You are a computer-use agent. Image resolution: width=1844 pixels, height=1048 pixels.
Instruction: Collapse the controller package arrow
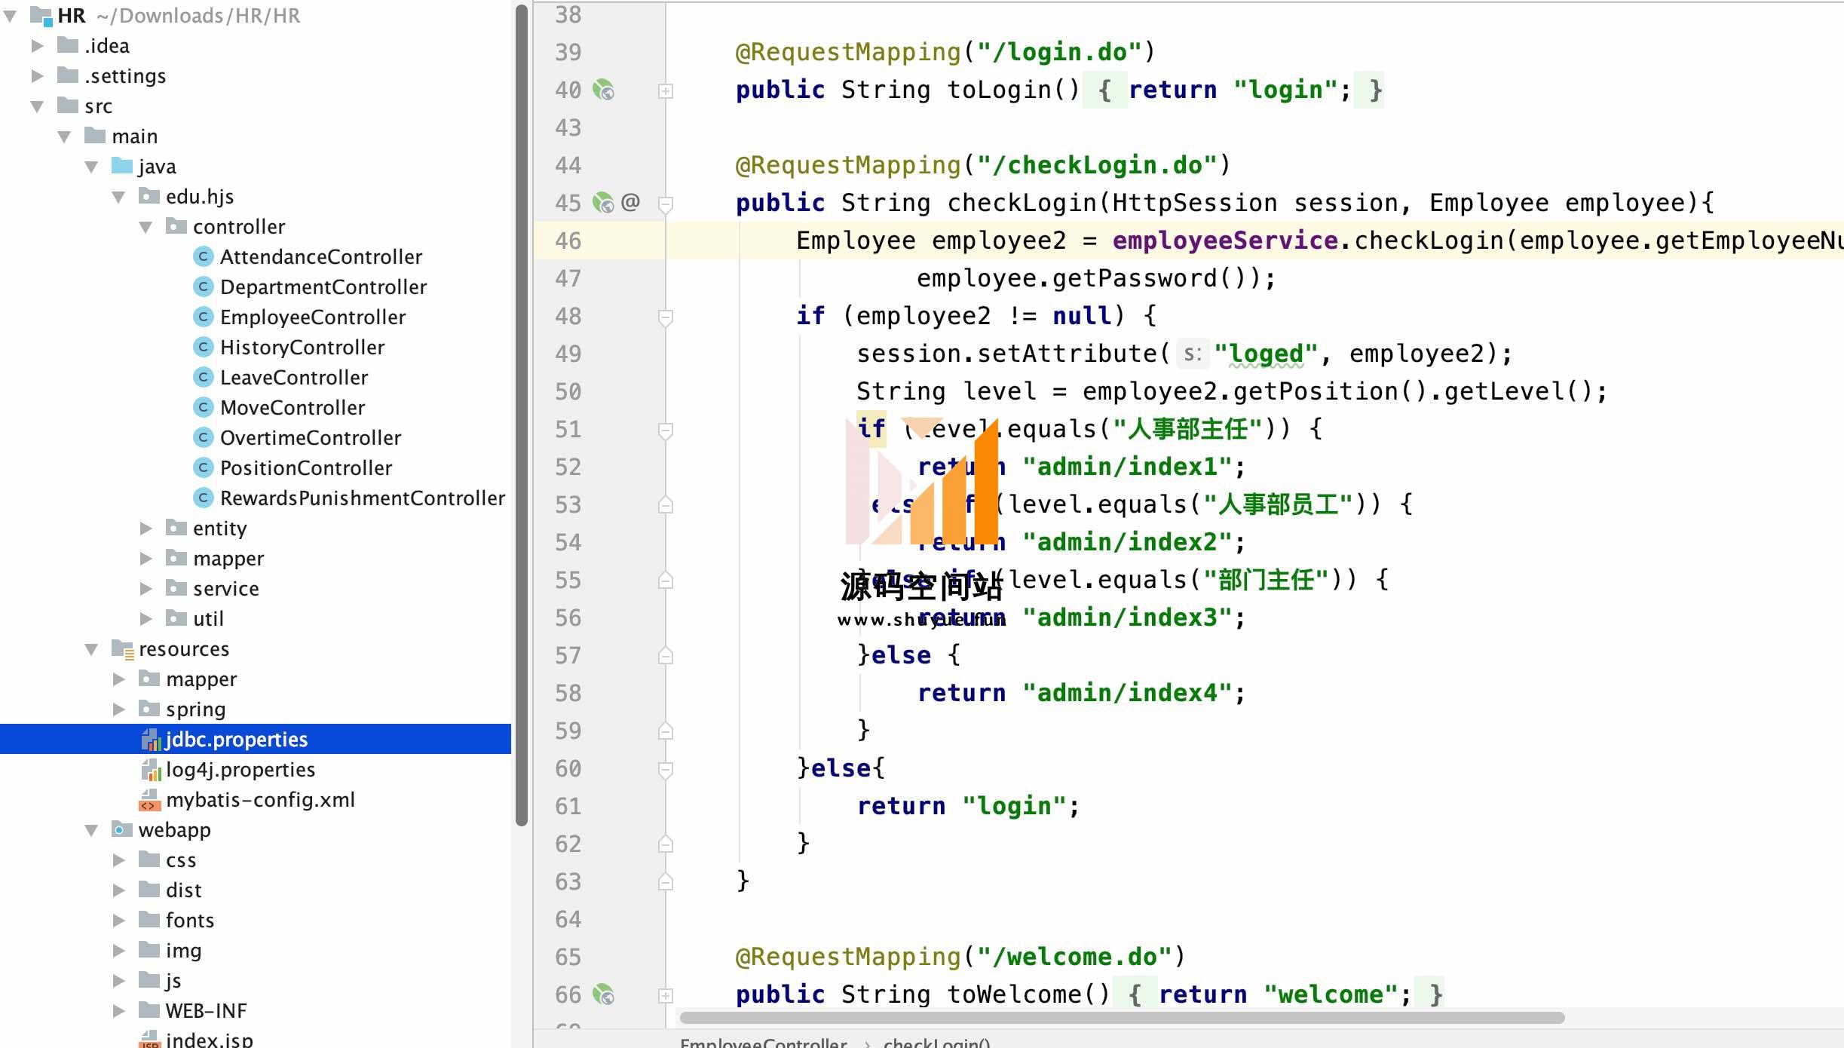pyautogui.click(x=145, y=227)
